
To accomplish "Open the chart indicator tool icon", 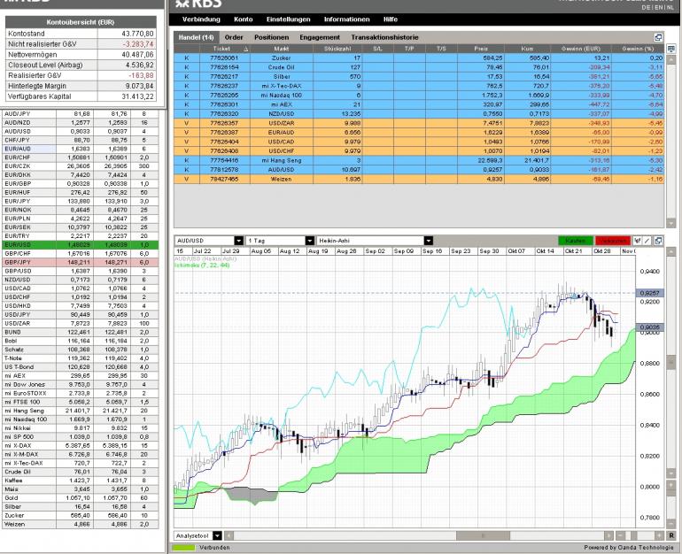I will tap(637, 241).
